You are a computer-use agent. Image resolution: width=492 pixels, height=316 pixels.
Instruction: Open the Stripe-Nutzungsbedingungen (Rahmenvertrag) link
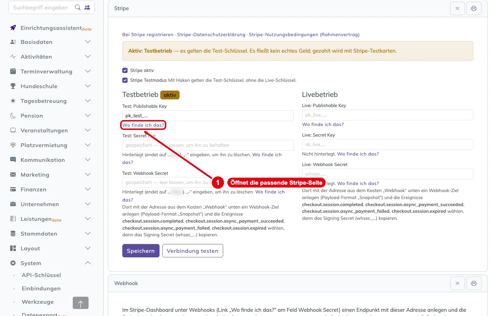coord(304,34)
